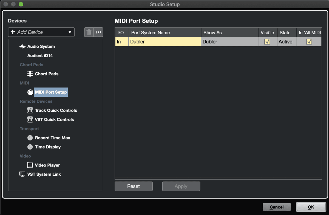
Task: Open VST Quick Controls item
Action: coord(54,120)
